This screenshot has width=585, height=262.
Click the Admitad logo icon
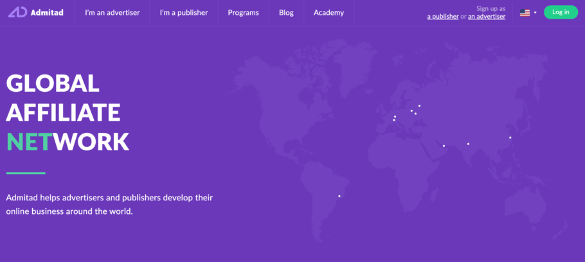pos(17,12)
